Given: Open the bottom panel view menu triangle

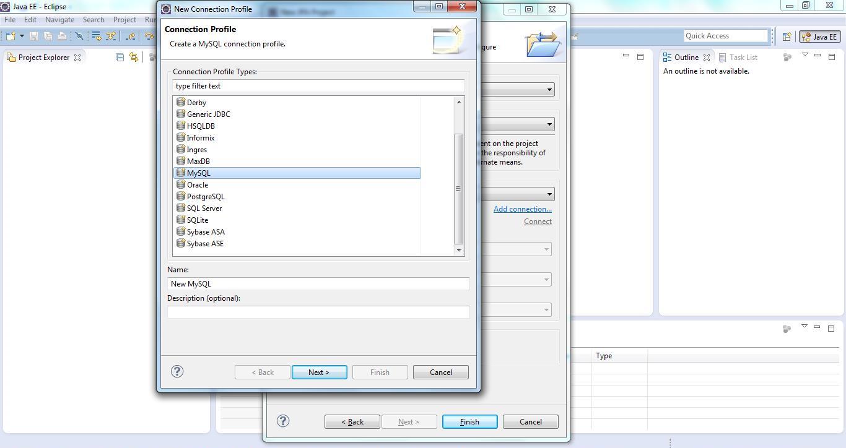Looking at the screenshot, I should tap(804, 326).
